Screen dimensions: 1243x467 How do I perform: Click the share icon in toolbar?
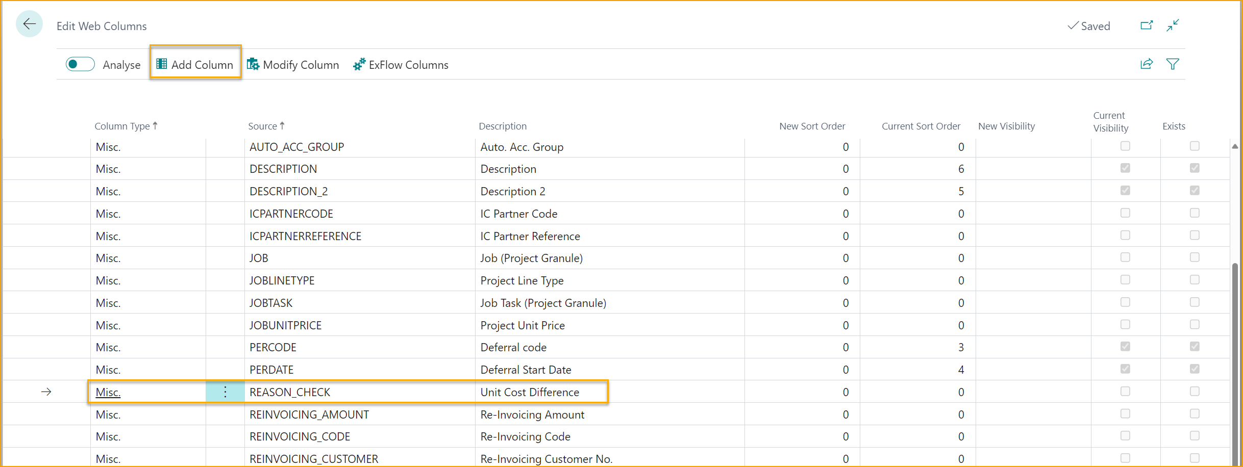click(x=1146, y=64)
